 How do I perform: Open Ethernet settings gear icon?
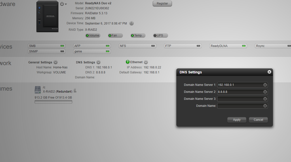[x=146, y=62]
